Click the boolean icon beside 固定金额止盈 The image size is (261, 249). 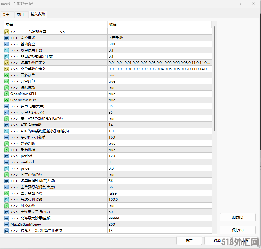point(7,193)
